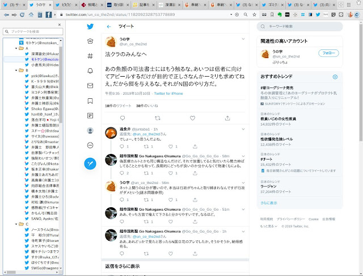The image size is (363, 276).
Task: Share the main tweet
Action: (227, 118)
